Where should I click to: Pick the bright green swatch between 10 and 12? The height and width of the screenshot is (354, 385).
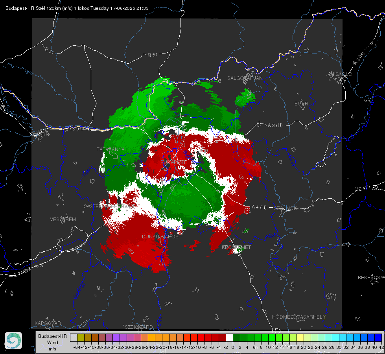272,337
